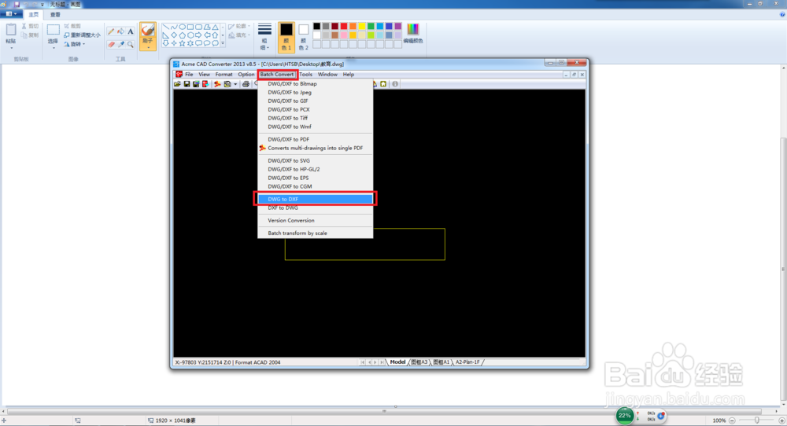The image size is (787, 426).
Task: Open the Paste (粘贴) dropdown in Paint
Action: [10, 43]
